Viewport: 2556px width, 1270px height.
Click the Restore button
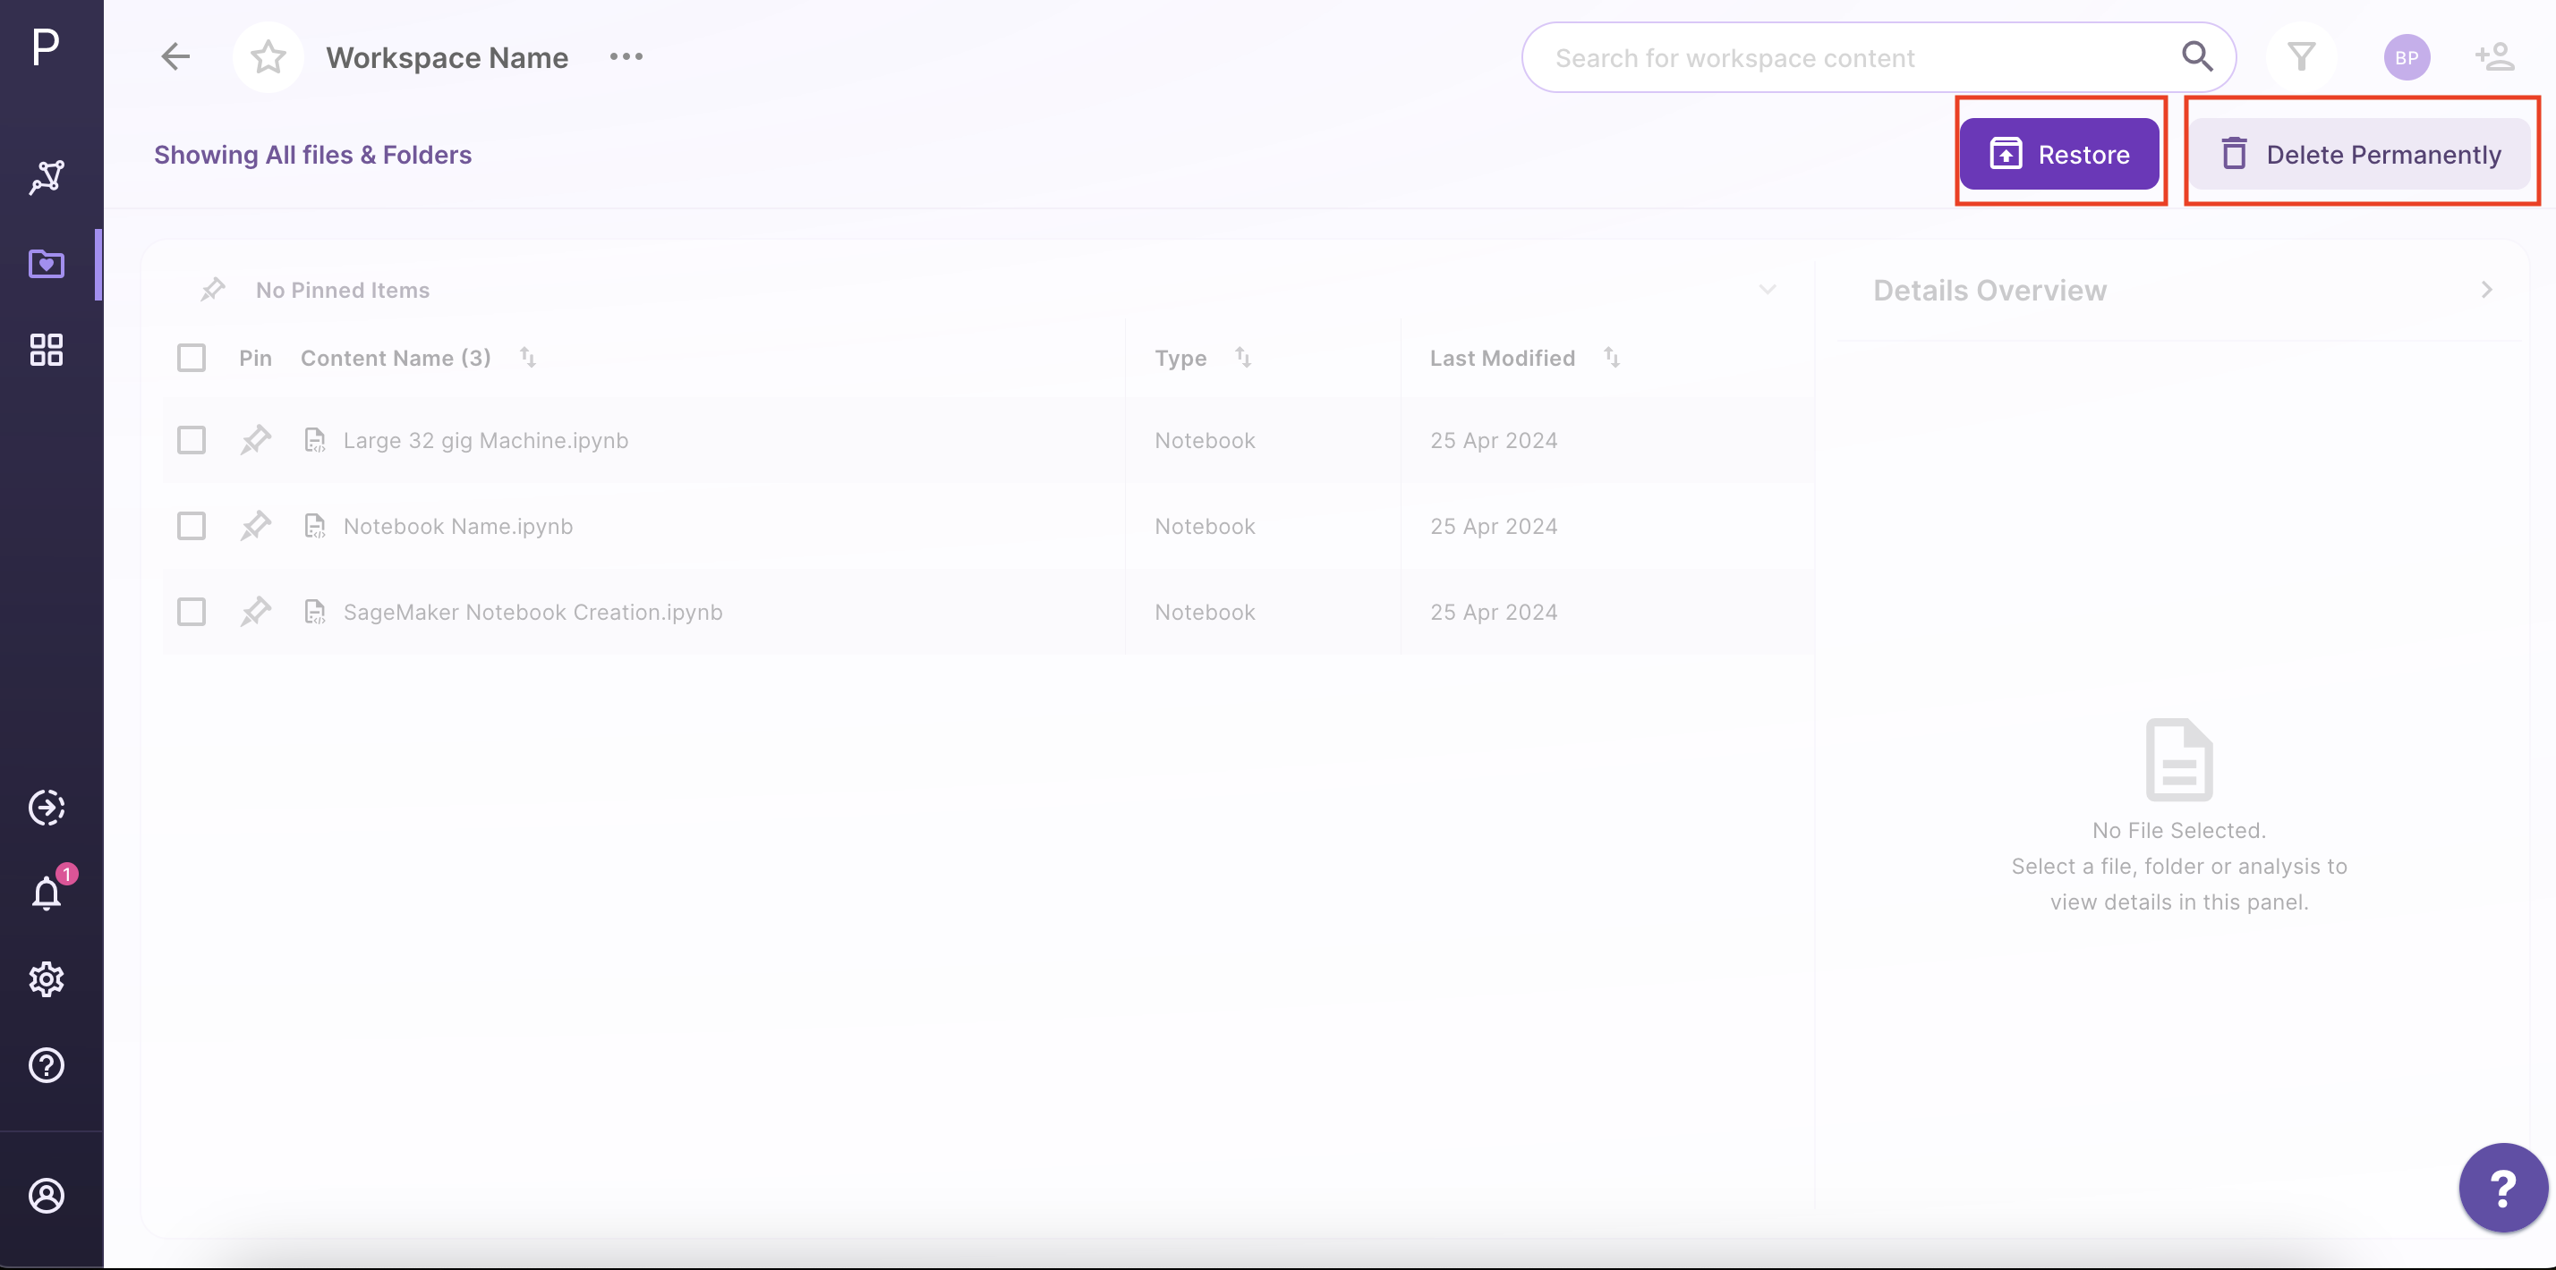point(2059,154)
